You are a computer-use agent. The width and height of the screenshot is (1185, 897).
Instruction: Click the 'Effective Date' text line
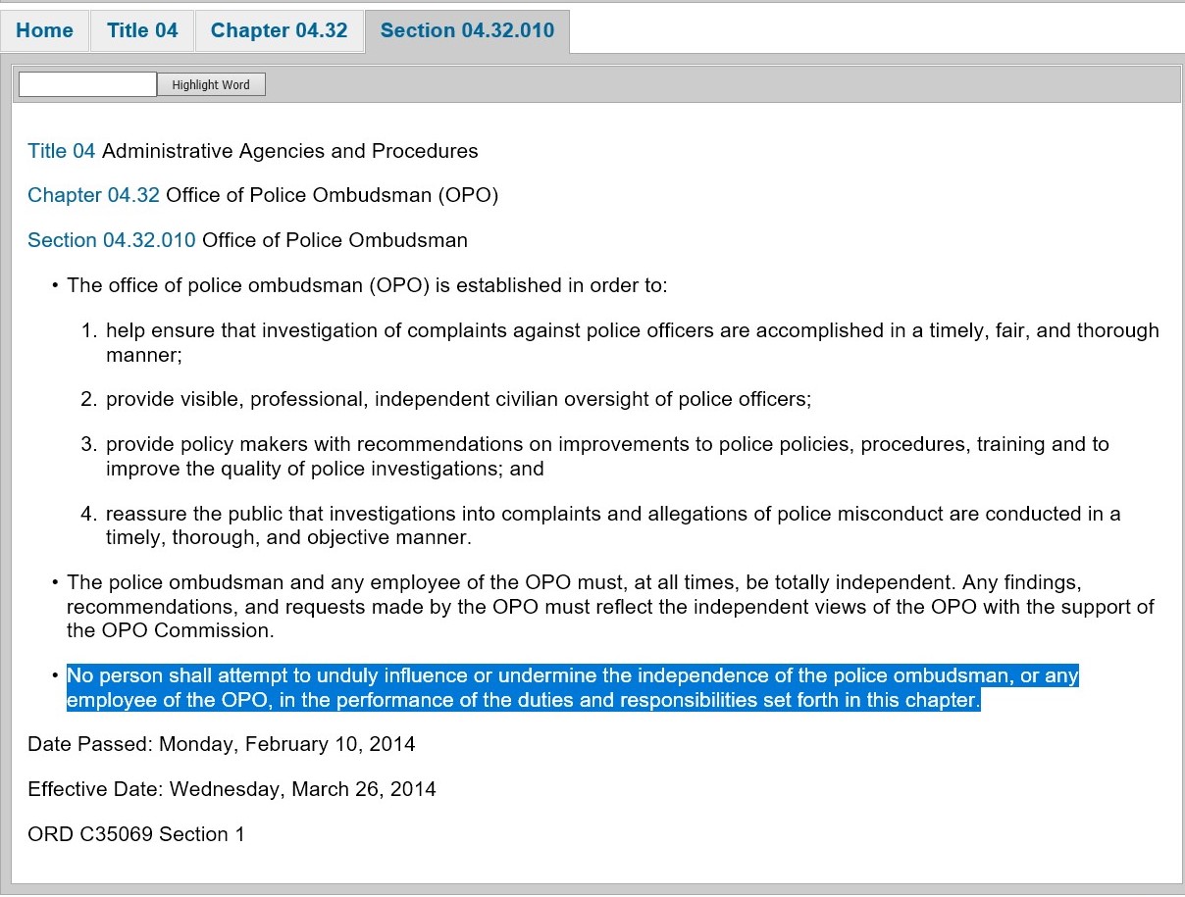point(232,789)
